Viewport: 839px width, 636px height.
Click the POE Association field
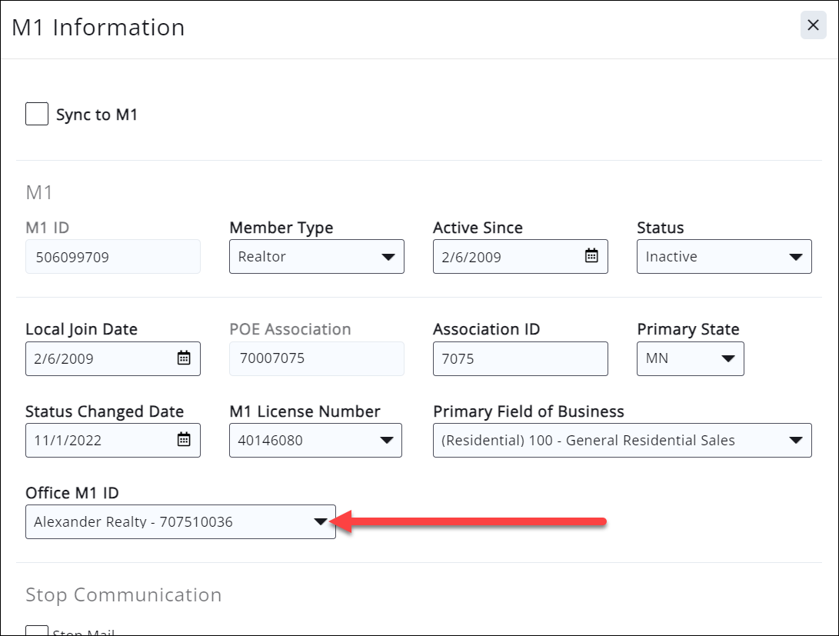click(316, 358)
